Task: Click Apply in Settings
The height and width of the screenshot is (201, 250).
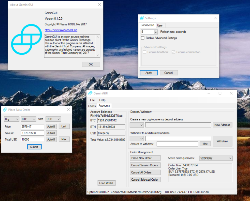Action: point(149,73)
